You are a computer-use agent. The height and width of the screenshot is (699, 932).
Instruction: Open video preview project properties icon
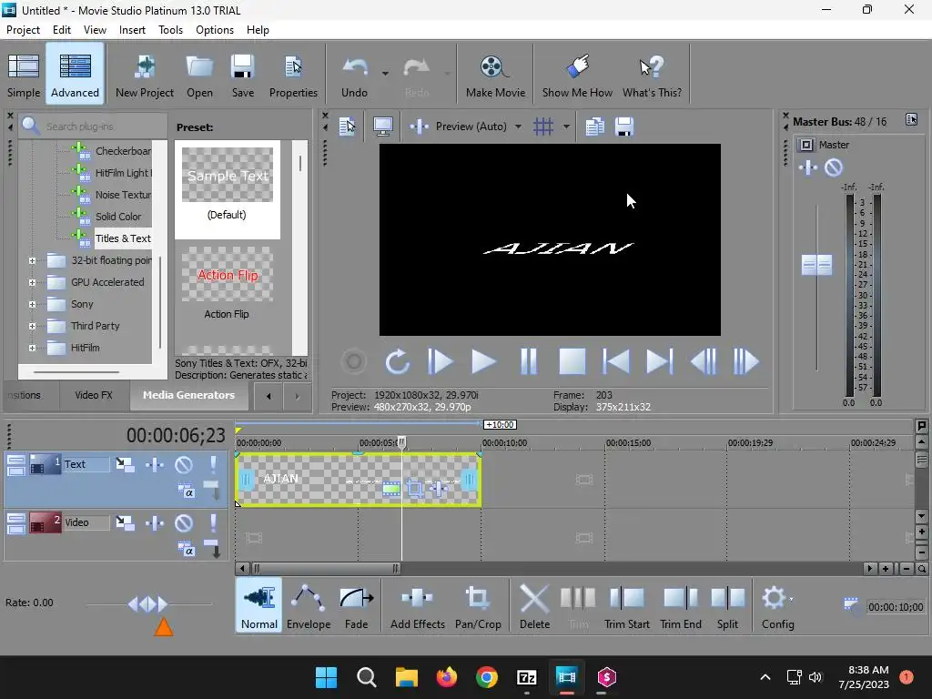[347, 127]
